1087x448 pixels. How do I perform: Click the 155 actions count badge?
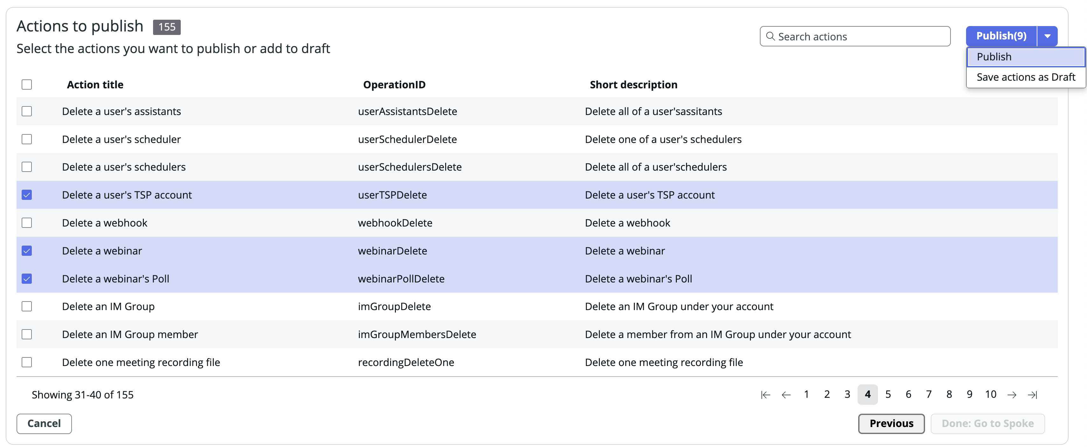click(x=167, y=27)
